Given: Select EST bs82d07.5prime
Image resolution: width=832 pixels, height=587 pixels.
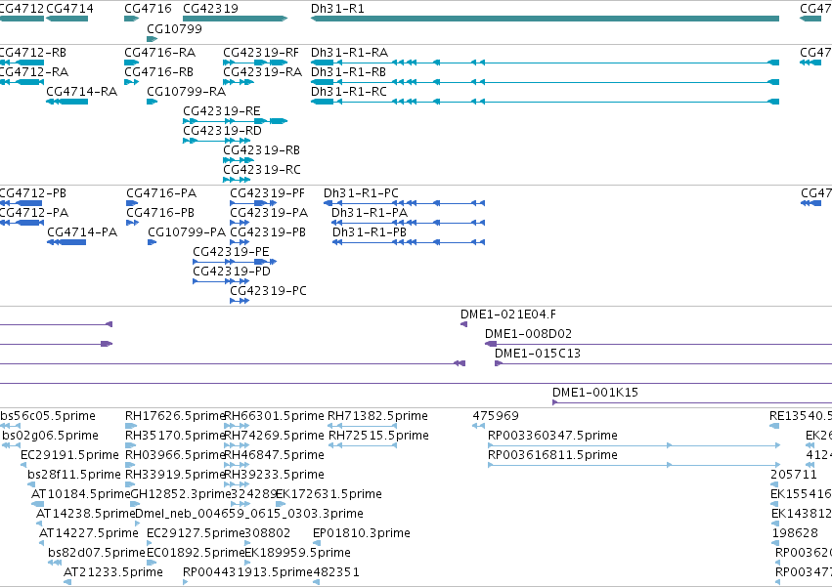Looking at the screenshot, I should [x=55, y=564].
